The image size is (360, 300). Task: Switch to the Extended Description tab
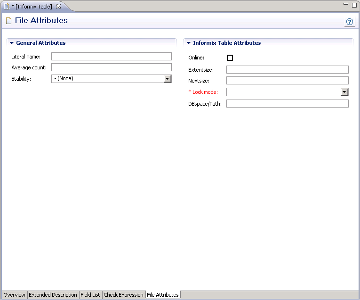click(x=53, y=295)
